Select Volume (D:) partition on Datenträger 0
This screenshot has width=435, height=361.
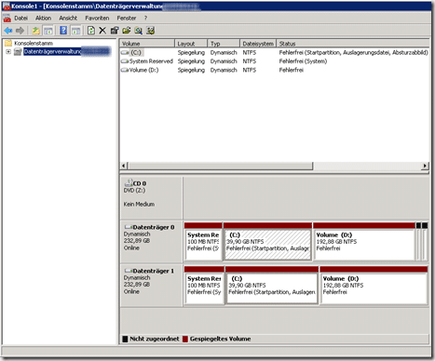[x=364, y=241]
